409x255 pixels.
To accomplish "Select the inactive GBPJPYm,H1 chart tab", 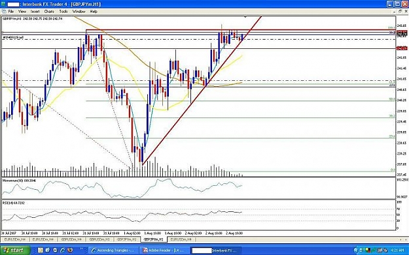I will [126, 239].
